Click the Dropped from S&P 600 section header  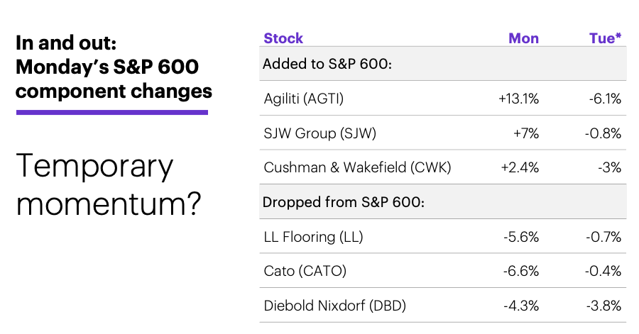344,202
